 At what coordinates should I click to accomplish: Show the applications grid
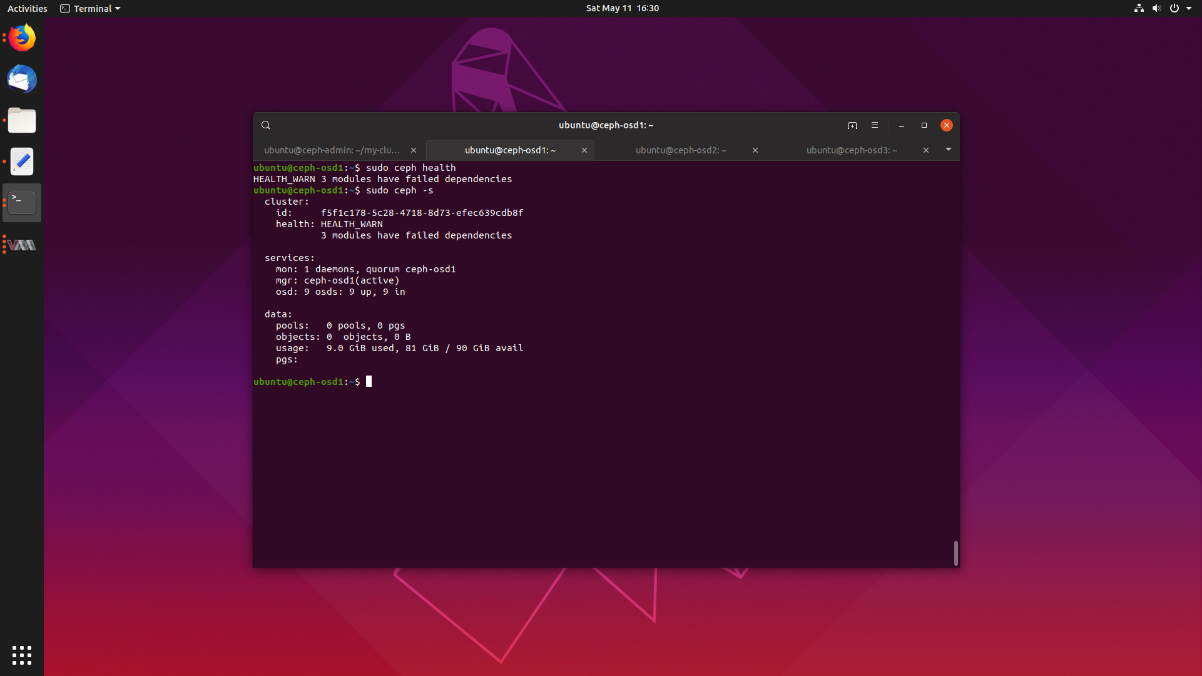(22, 655)
